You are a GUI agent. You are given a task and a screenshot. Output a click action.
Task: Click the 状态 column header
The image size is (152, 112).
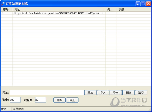click(134, 9)
